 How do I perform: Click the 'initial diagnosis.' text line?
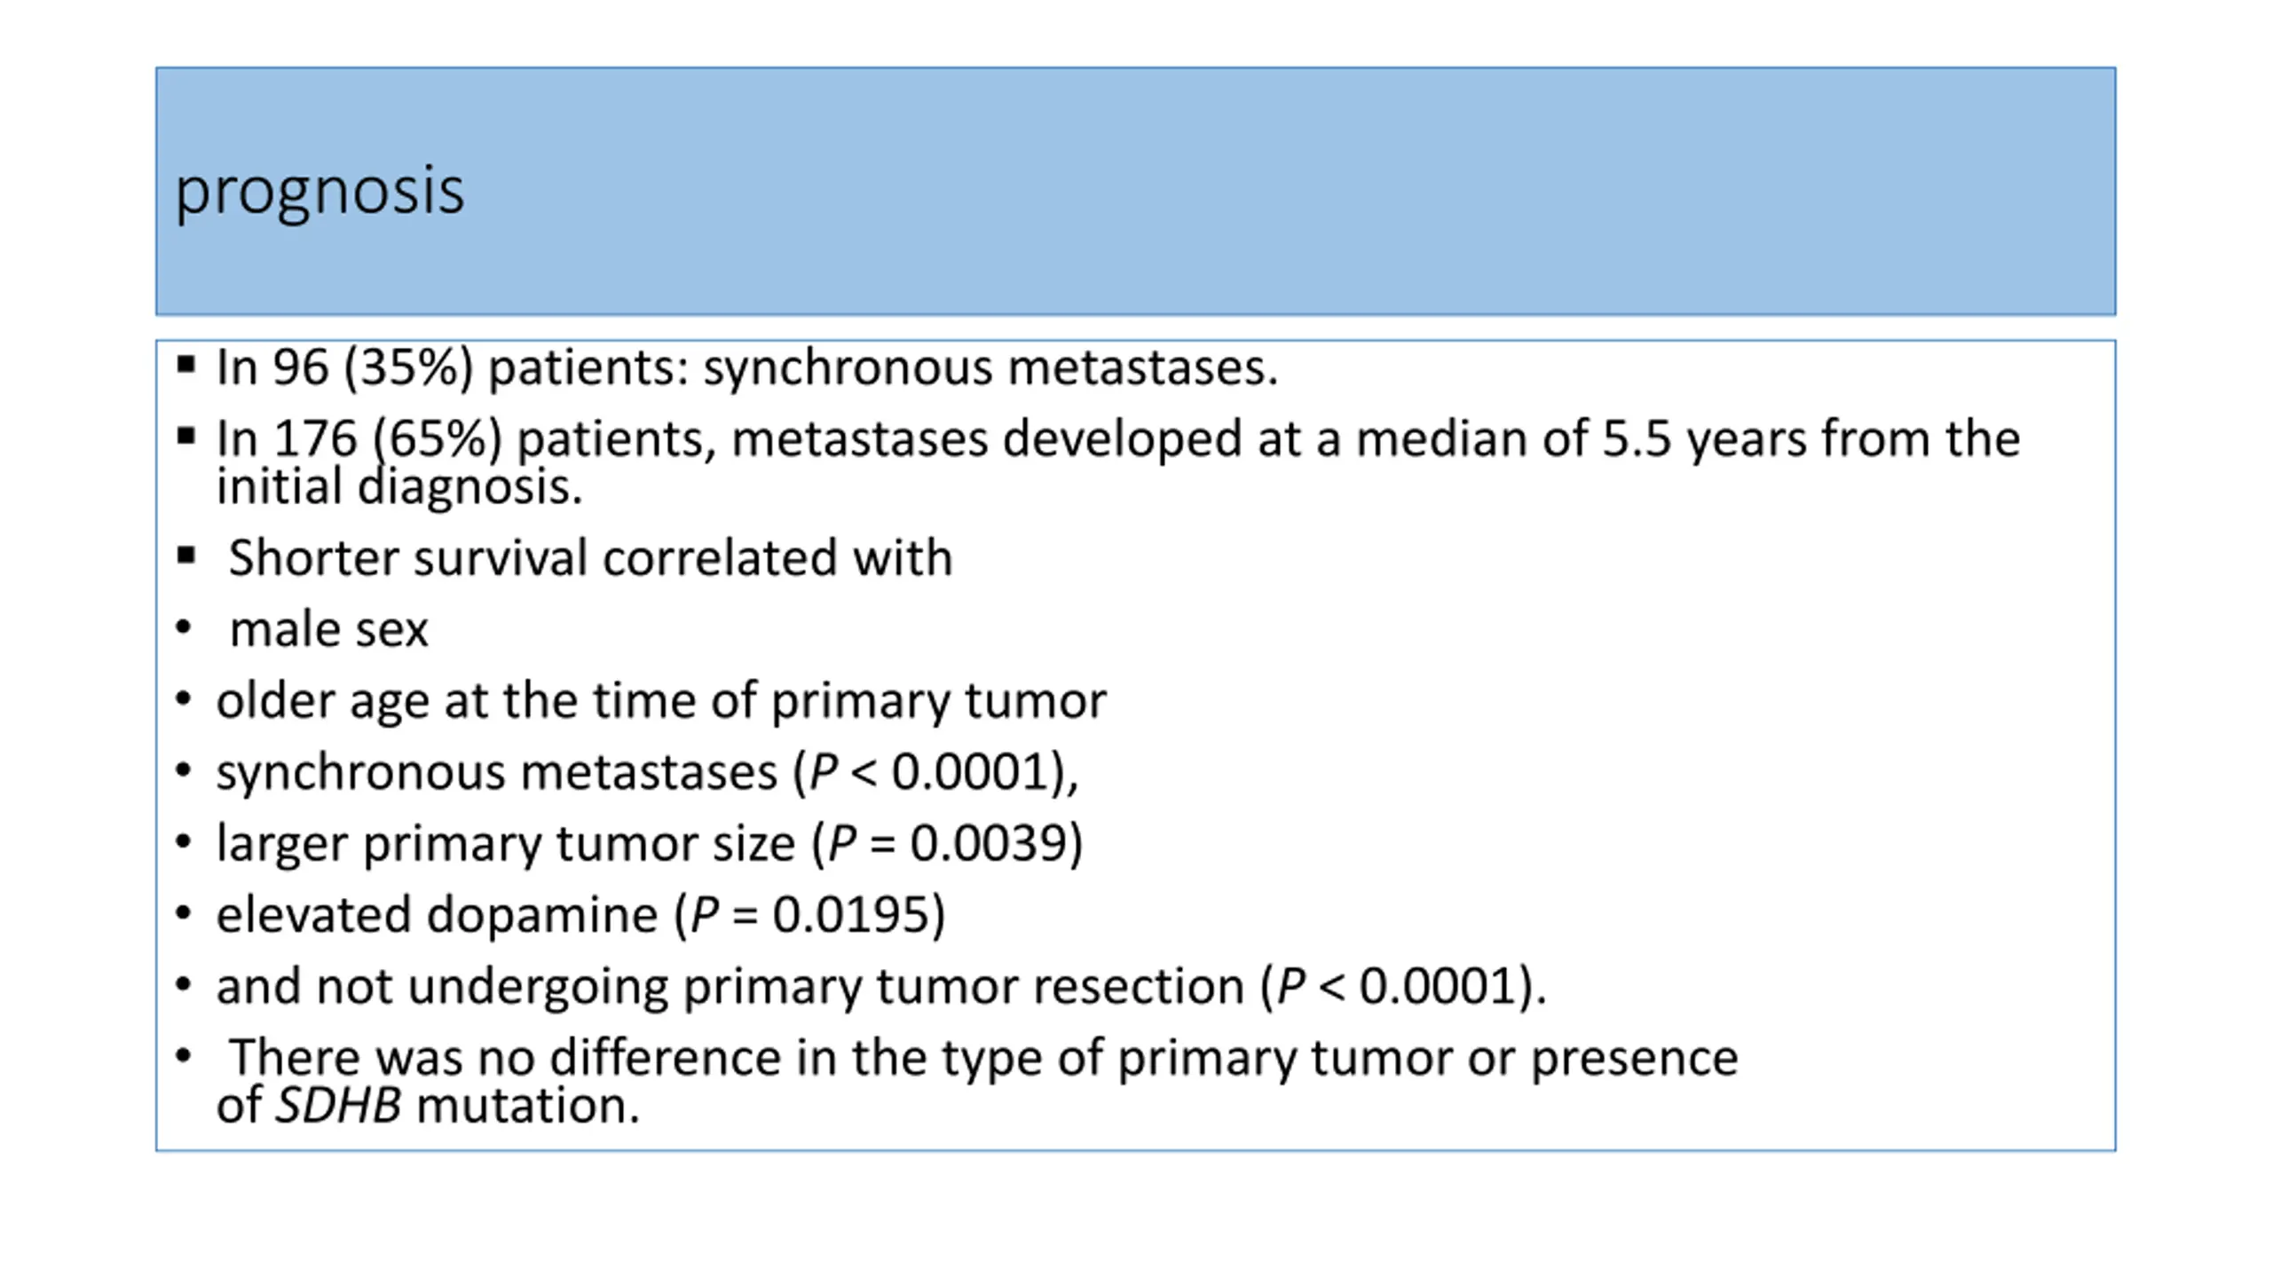pos(399,486)
